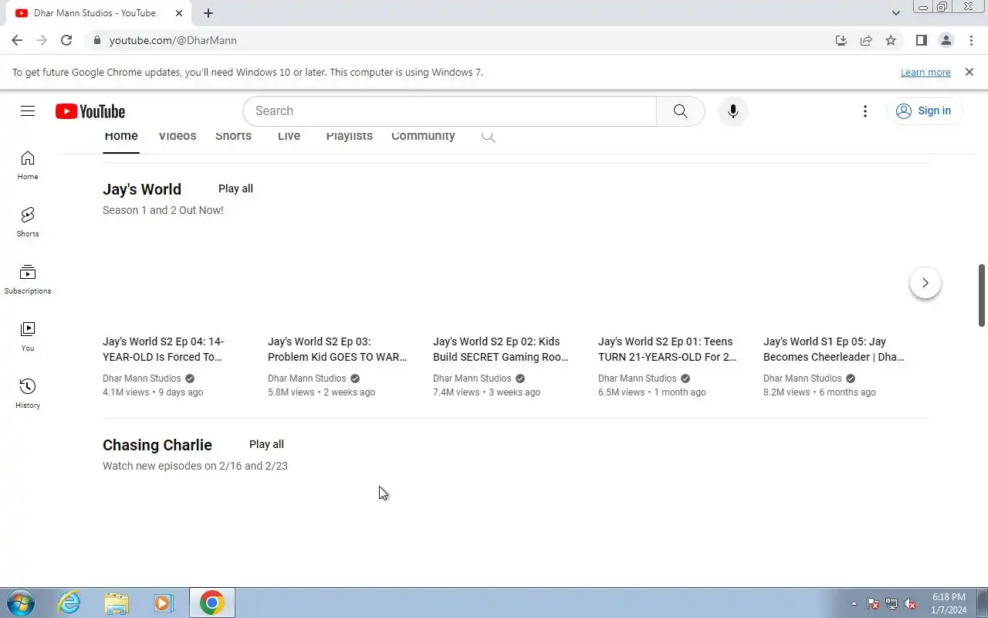Click Play all for Jay's World
Screen dimensions: 988x618
(235, 188)
